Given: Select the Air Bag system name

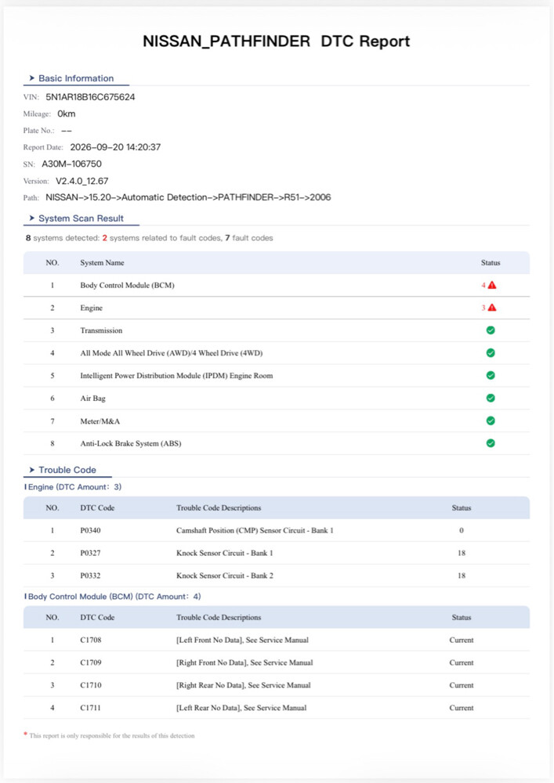Looking at the screenshot, I should tap(93, 399).
